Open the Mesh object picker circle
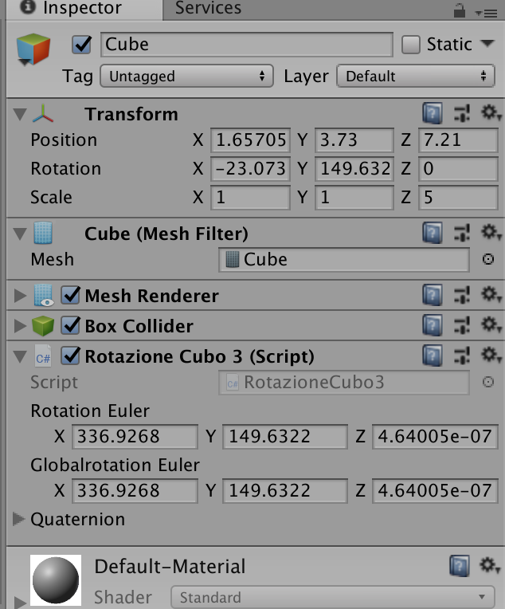The width and height of the screenshot is (505, 609). pyautogui.click(x=488, y=259)
